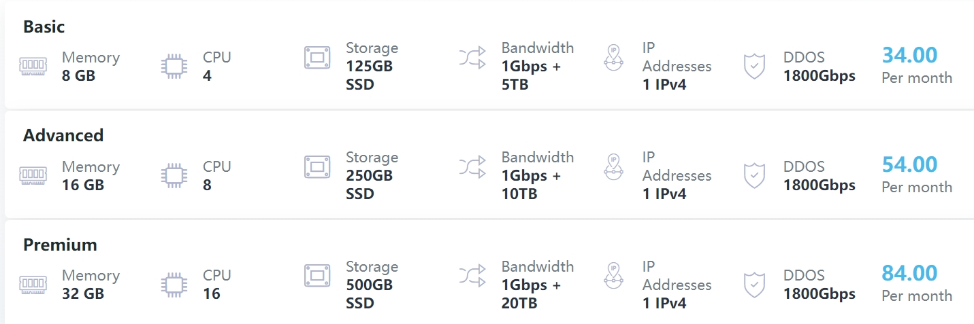Click the Memory chip icon in Premium plan

click(33, 284)
